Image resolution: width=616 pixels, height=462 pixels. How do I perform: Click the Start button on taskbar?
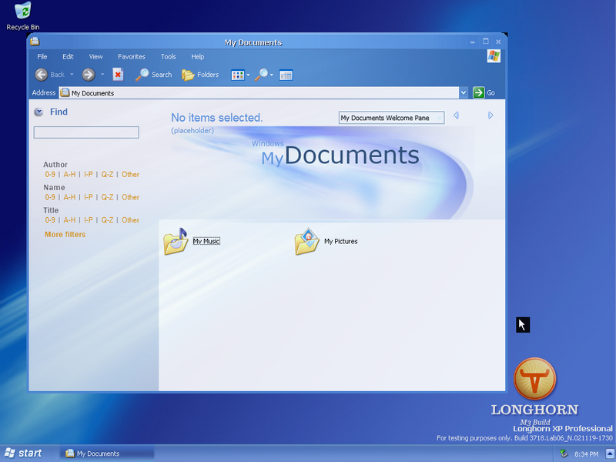23,454
